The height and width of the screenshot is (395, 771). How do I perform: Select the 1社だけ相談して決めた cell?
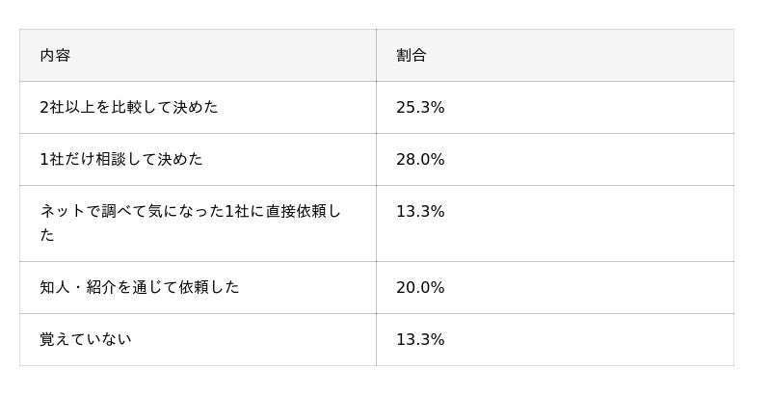121,160
